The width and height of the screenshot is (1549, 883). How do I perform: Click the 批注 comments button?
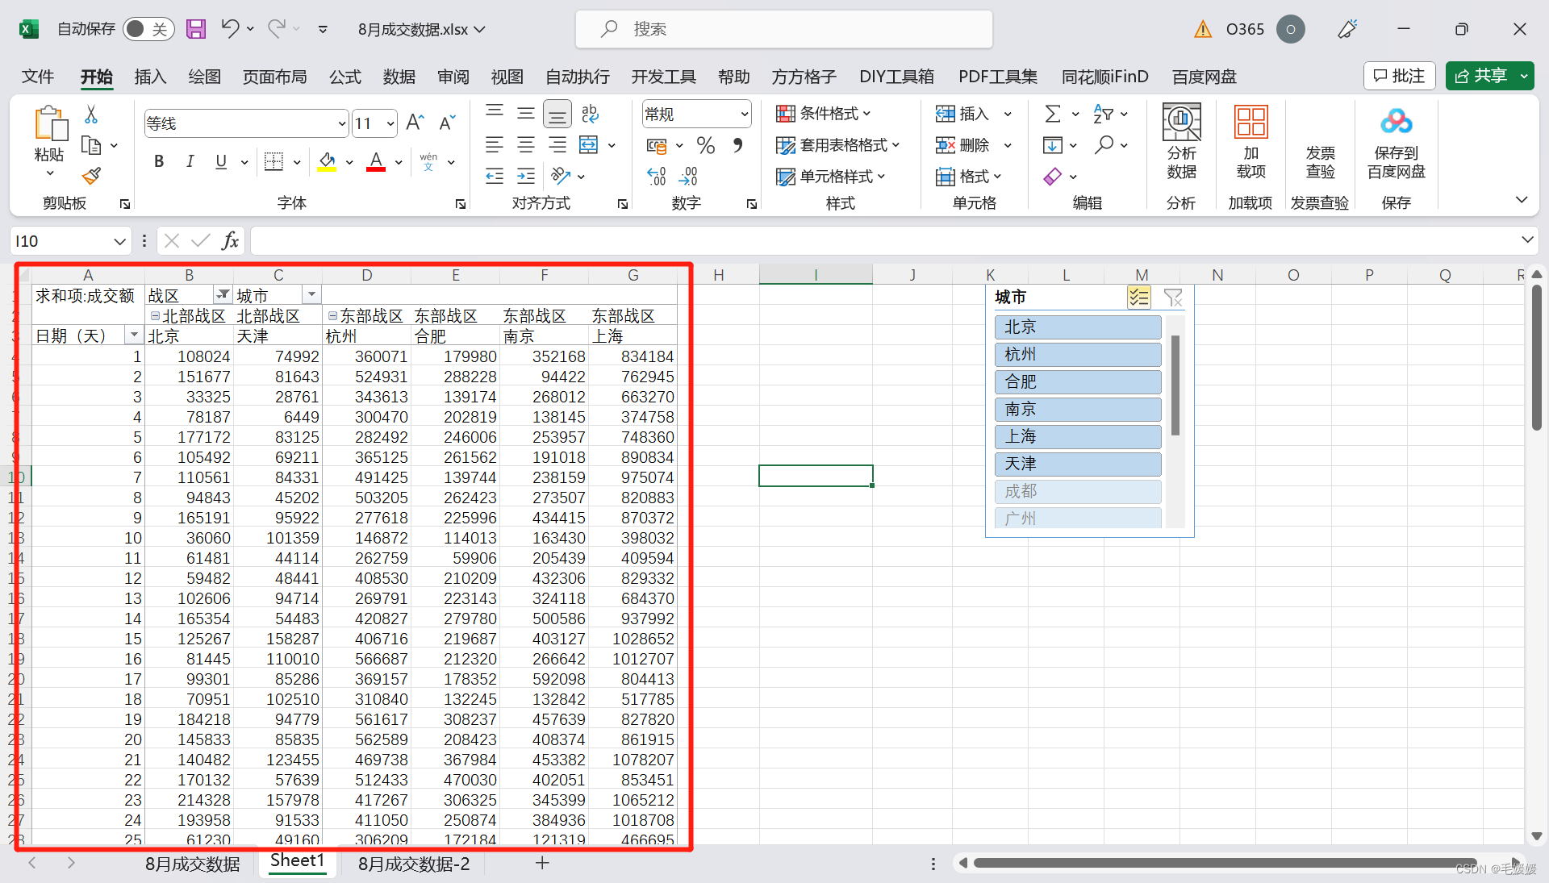[1400, 76]
